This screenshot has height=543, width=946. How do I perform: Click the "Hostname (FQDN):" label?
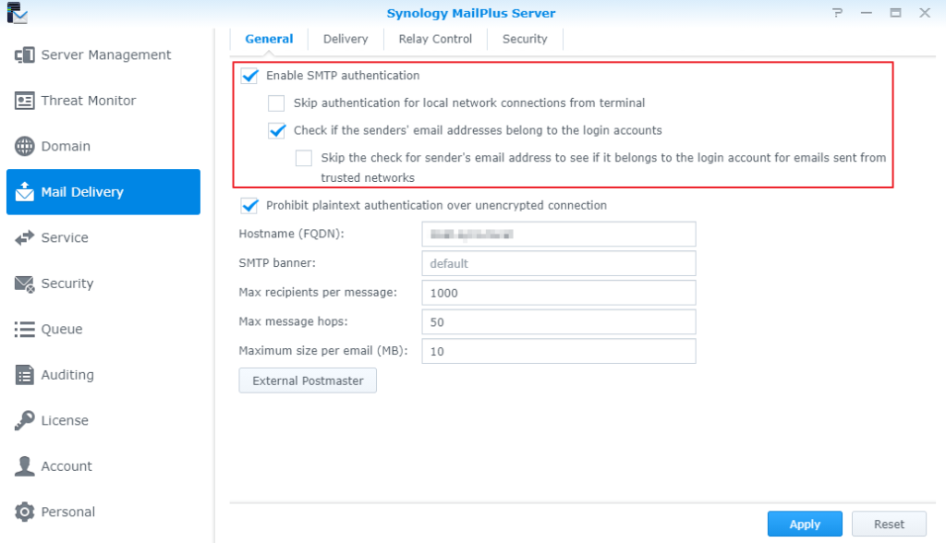pos(291,234)
